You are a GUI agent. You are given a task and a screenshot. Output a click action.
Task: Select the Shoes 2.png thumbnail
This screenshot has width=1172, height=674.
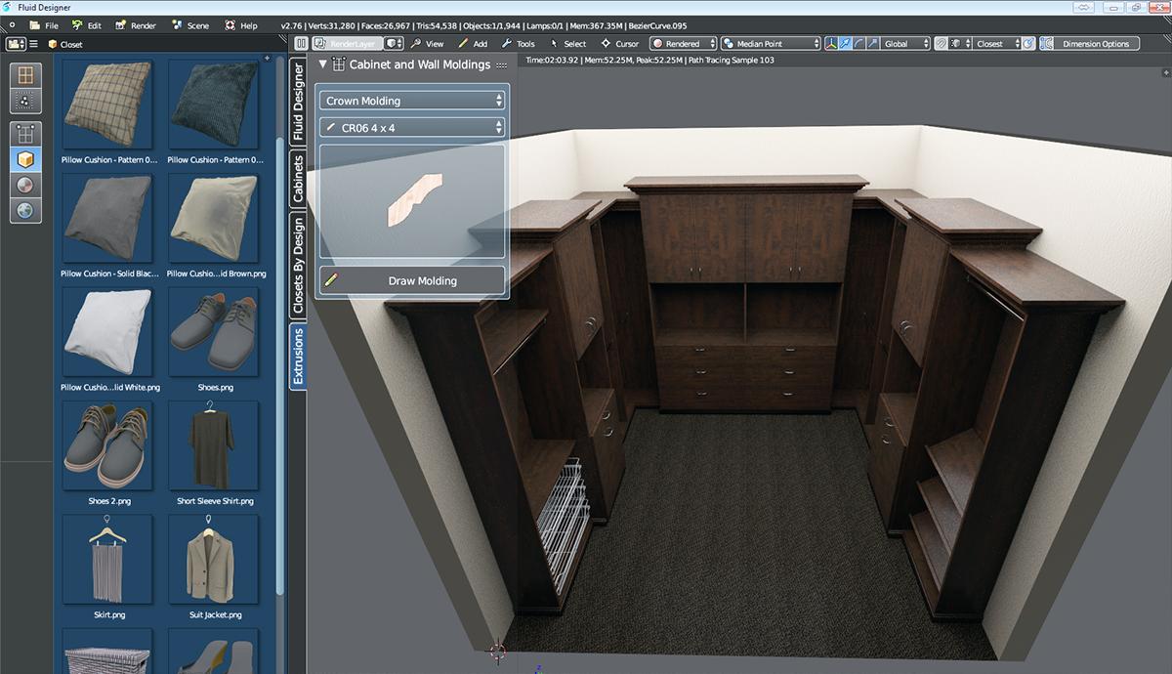[x=107, y=446]
